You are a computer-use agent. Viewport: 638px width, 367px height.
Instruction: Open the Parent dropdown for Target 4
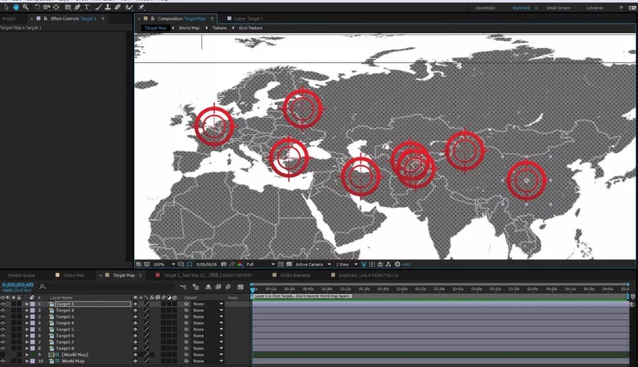tap(207, 323)
